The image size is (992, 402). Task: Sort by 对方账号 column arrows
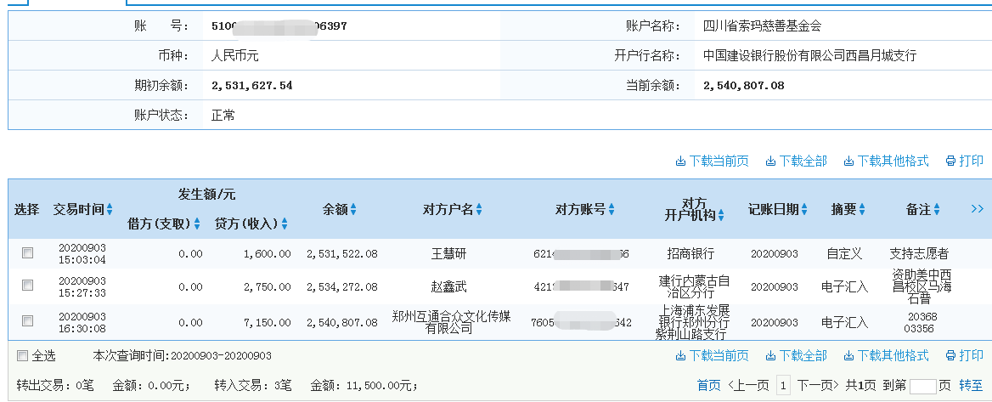click(612, 210)
